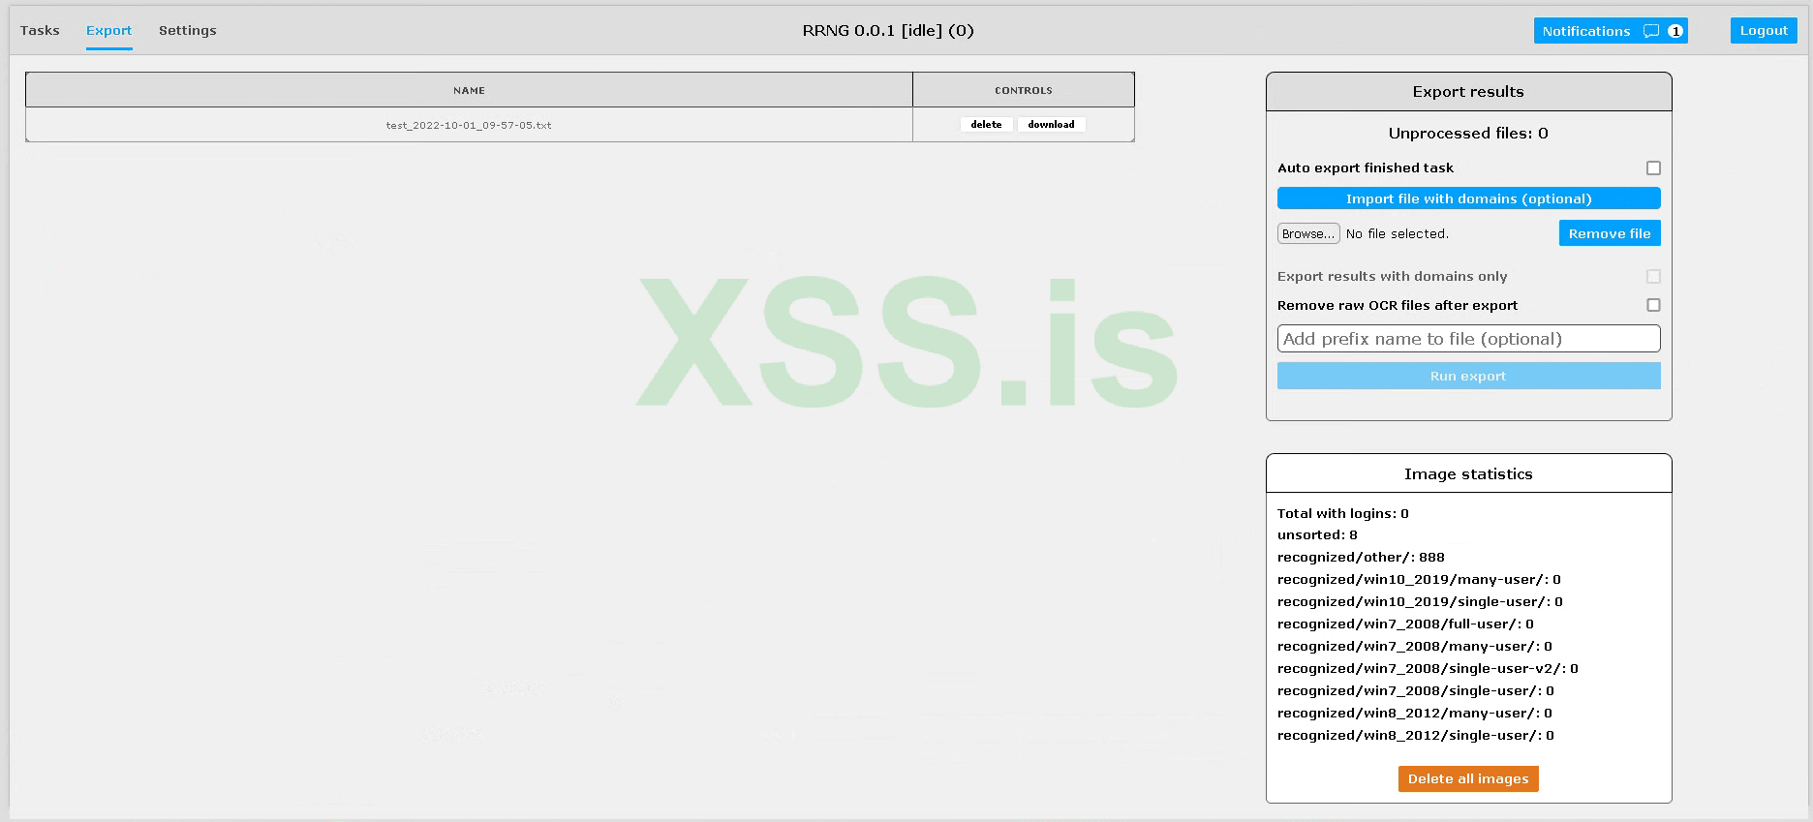Image resolution: width=1813 pixels, height=822 pixels.
Task: Click the CONTROLS column header
Action: click(x=1024, y=90)
